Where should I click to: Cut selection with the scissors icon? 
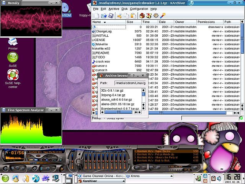[x=119, y=16]
